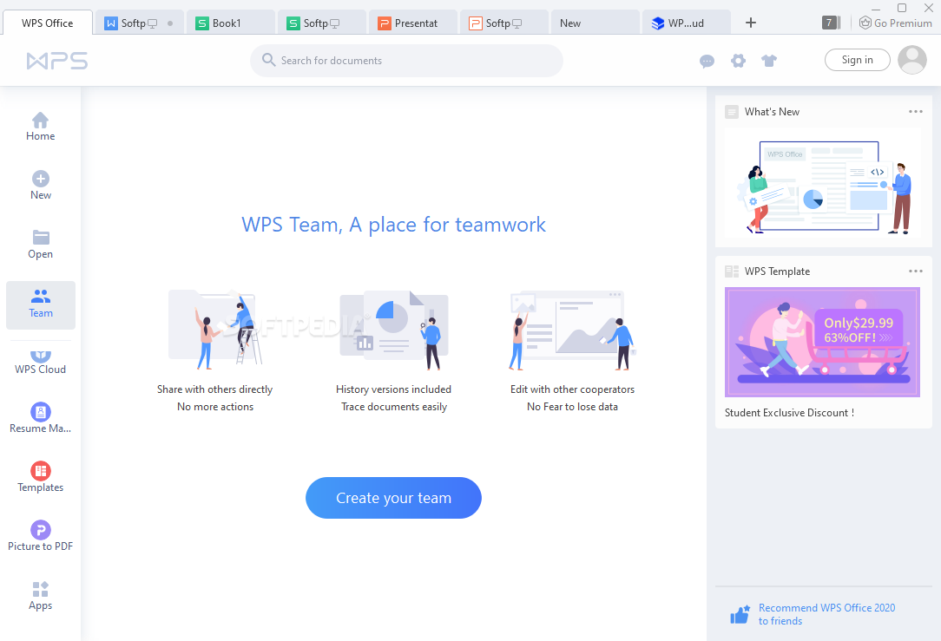Switch to the Softp presentation tab
This screenshot has width=941, height=641.
click(x=504, y=23)
